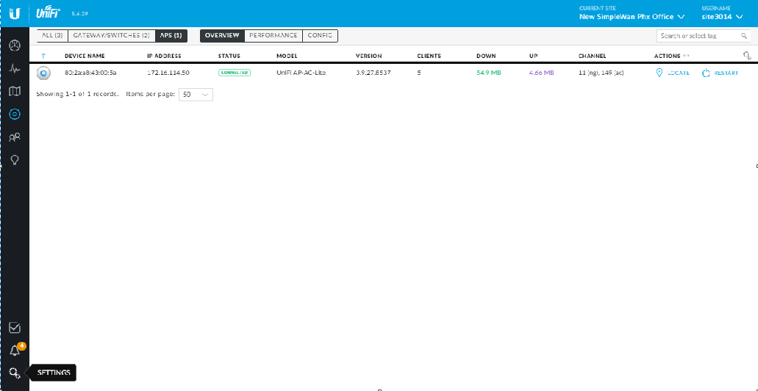This screenshot has height=391, width=758.
Task: Select the GATEWAY/SWITCHES (2) tab
Action: pos(111,36)
